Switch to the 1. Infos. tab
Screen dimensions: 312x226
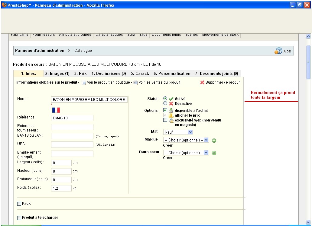tap(28, 73)
